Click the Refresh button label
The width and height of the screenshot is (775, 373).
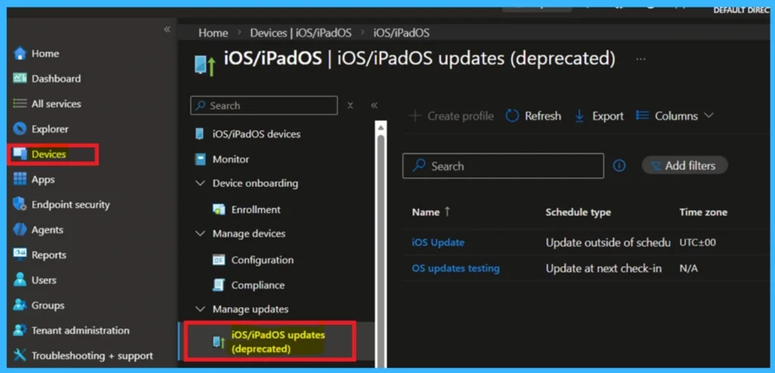[x=543, y=116]
